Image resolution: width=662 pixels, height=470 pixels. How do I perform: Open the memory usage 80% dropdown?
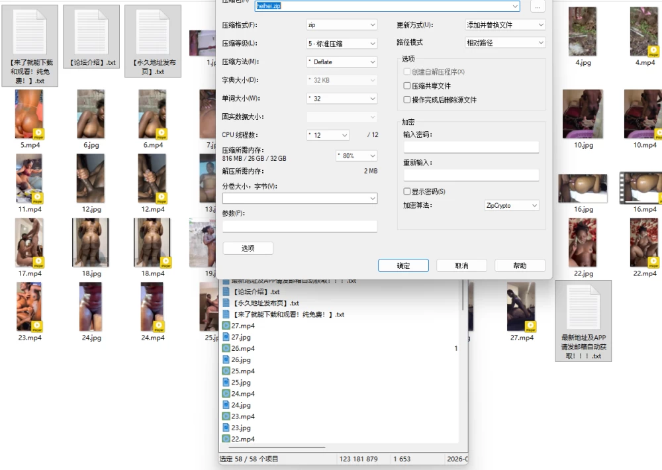tap(356, 156)
